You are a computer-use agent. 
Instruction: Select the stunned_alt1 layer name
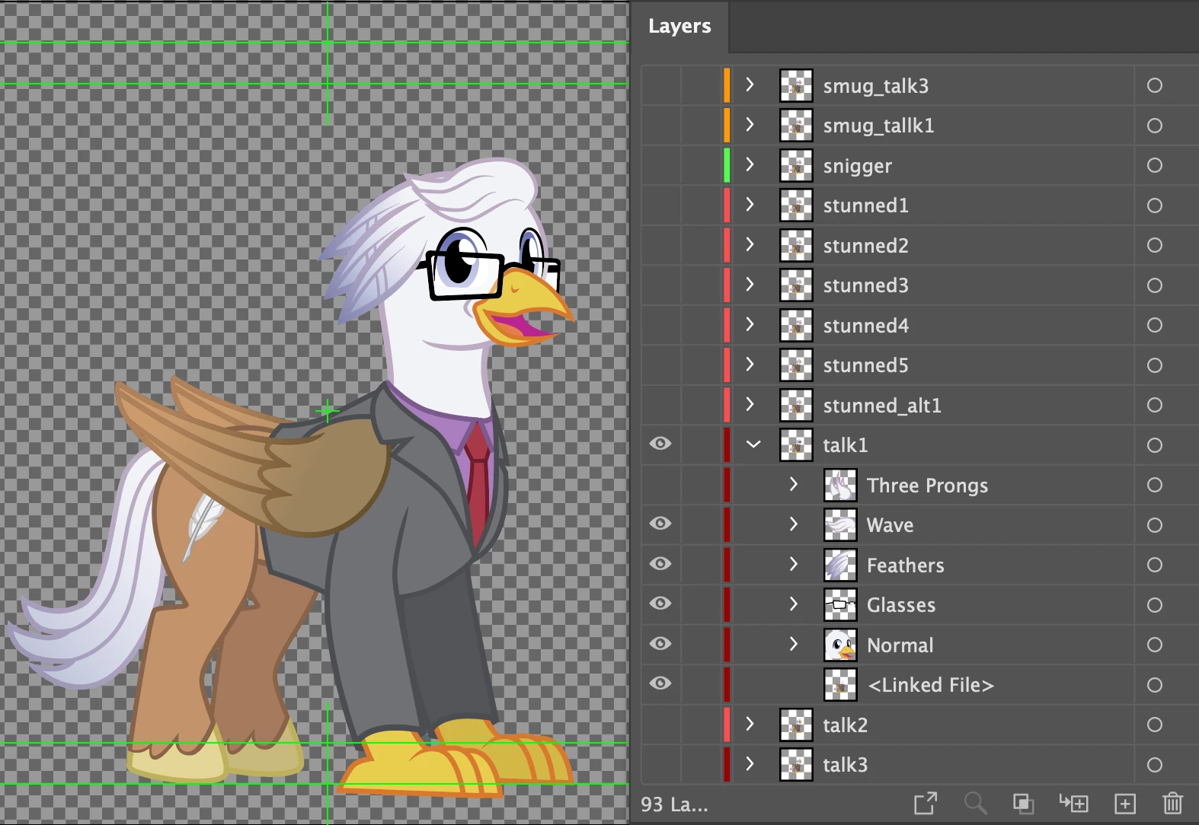(882, 406)
